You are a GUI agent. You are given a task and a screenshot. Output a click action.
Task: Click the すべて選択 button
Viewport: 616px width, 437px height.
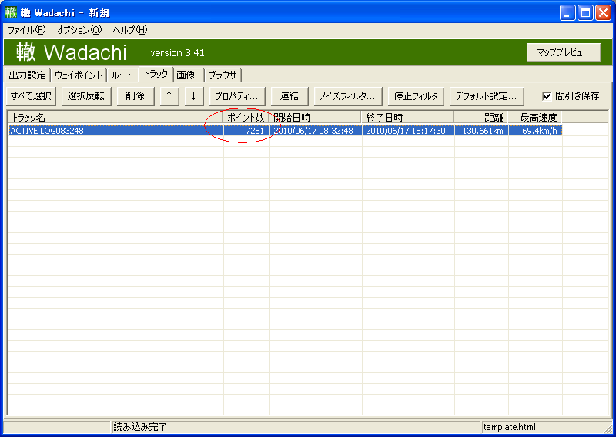click(x=31, y=96)
